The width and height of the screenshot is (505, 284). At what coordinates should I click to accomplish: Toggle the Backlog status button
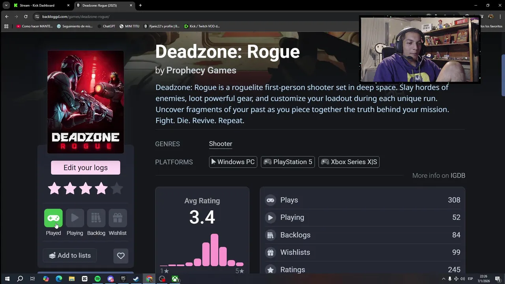96,218
